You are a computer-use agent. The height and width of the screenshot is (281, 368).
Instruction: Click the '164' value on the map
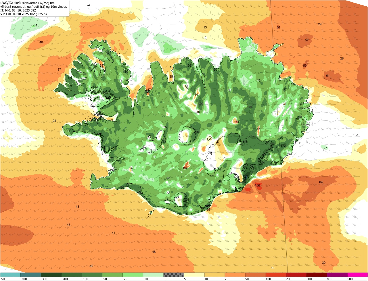click(236, 122)
